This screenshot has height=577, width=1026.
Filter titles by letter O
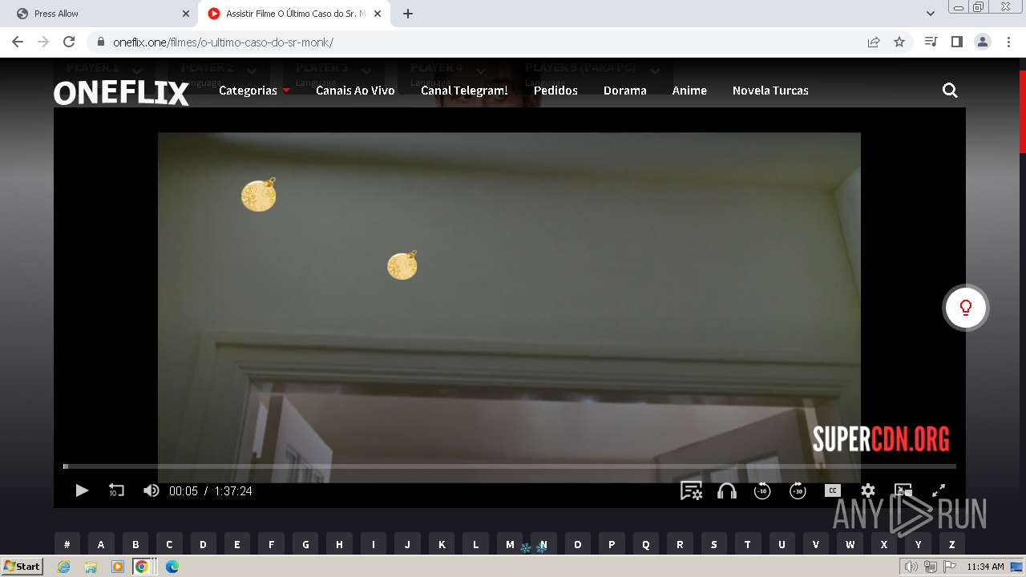tap(578, 544)
